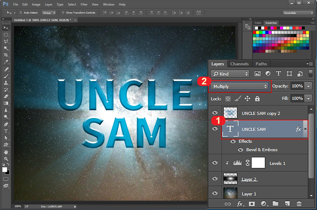Viewport: 317px width, 210px height.
Task: Hide all Effects on UNCLE SAM
Action: pos(233,141)
